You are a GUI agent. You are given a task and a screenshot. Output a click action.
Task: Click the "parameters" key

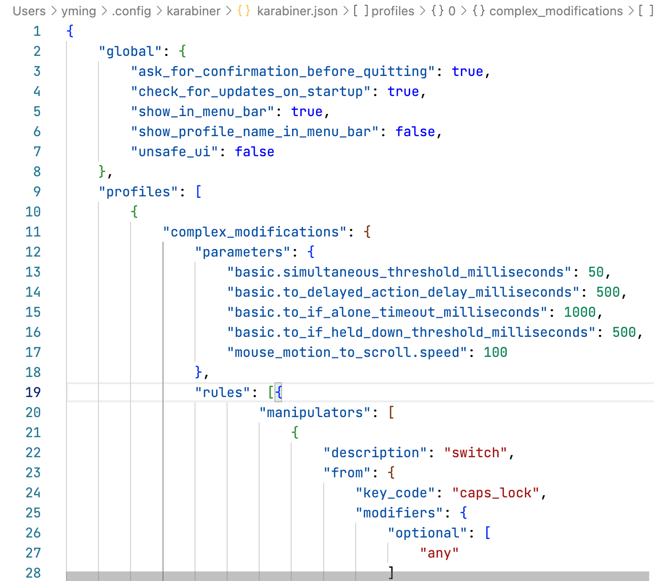coord(243,252)
